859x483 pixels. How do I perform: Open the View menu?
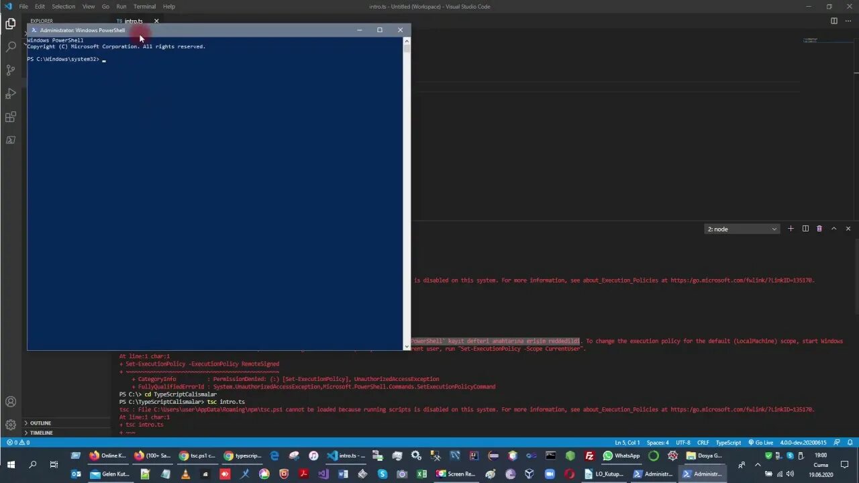89,7
